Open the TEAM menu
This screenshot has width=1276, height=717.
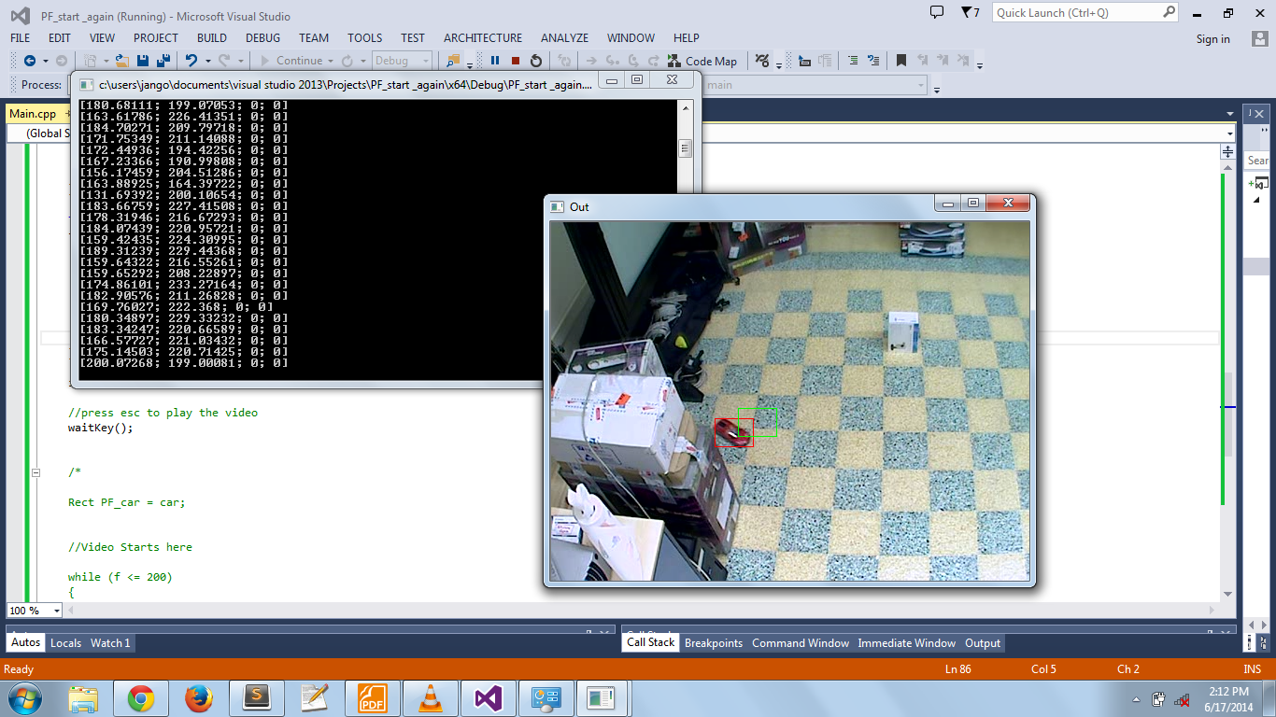pyautogui.click(x=314, y=38)
